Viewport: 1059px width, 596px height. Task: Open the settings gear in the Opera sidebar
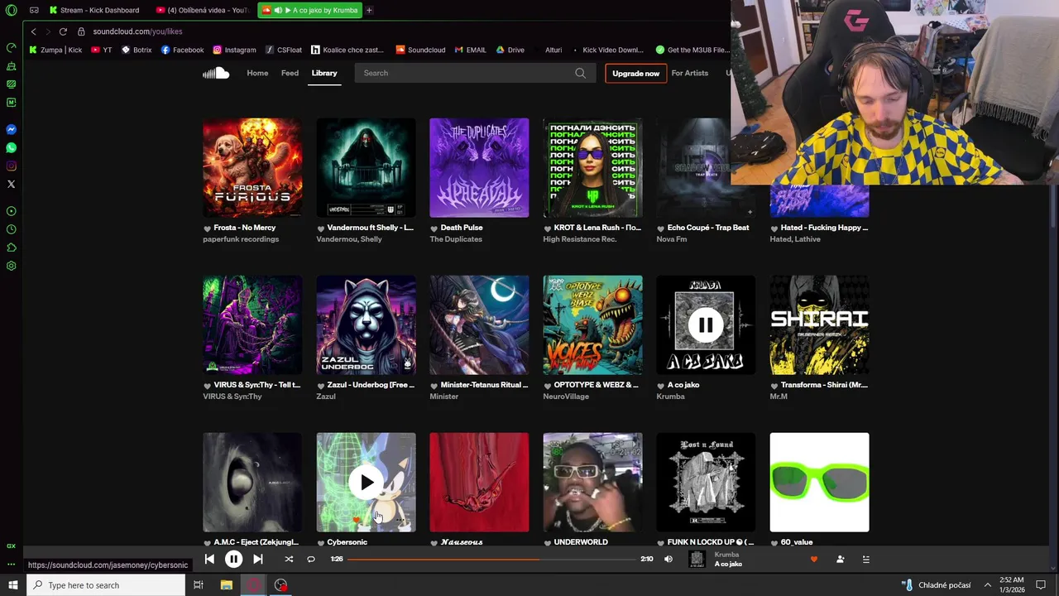pyautogui.click(x=11, y=266)
